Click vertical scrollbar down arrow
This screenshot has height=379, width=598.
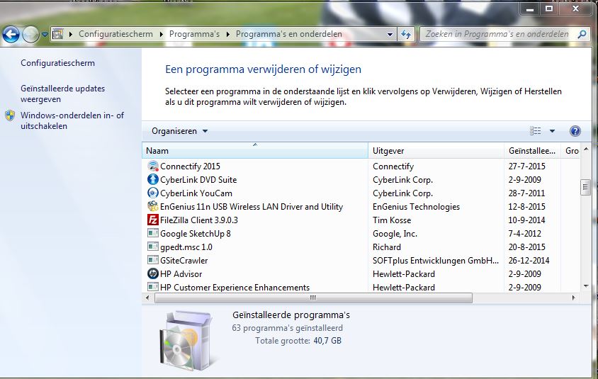coord(586,286)
